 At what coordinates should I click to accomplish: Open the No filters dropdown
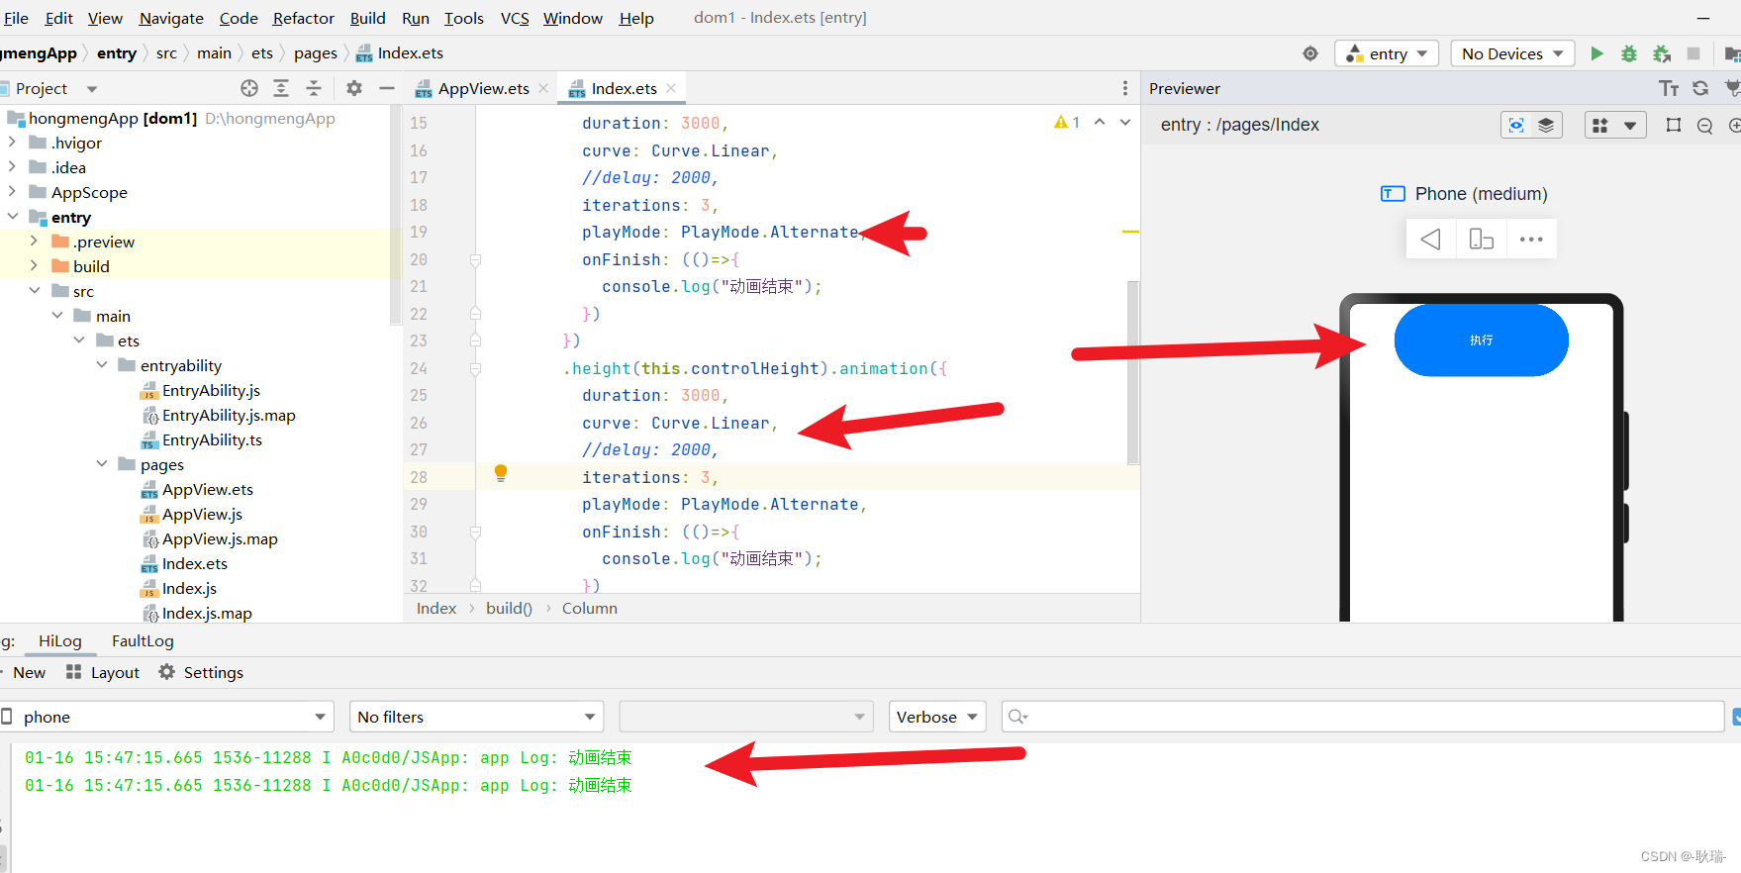[476, 717]
